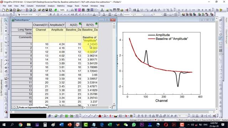Click the yellow help lightbulb icon
Screen dimensions: 228x128
click(221, 10)
